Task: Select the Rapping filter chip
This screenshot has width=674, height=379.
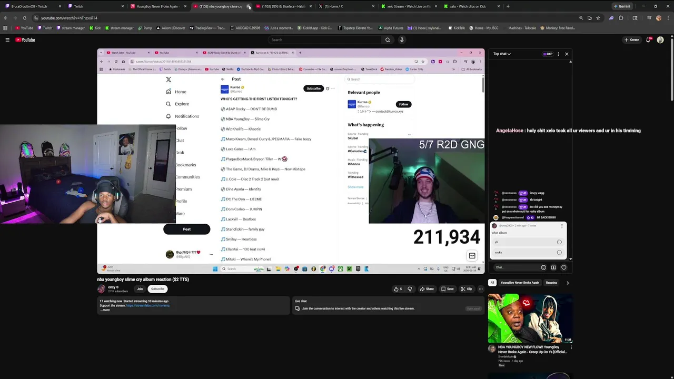Action: click(x=551, y=283)
